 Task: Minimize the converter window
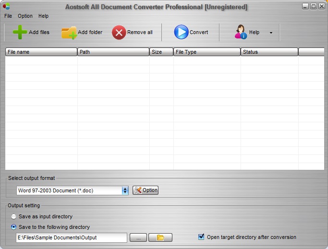tap(305, 7)
